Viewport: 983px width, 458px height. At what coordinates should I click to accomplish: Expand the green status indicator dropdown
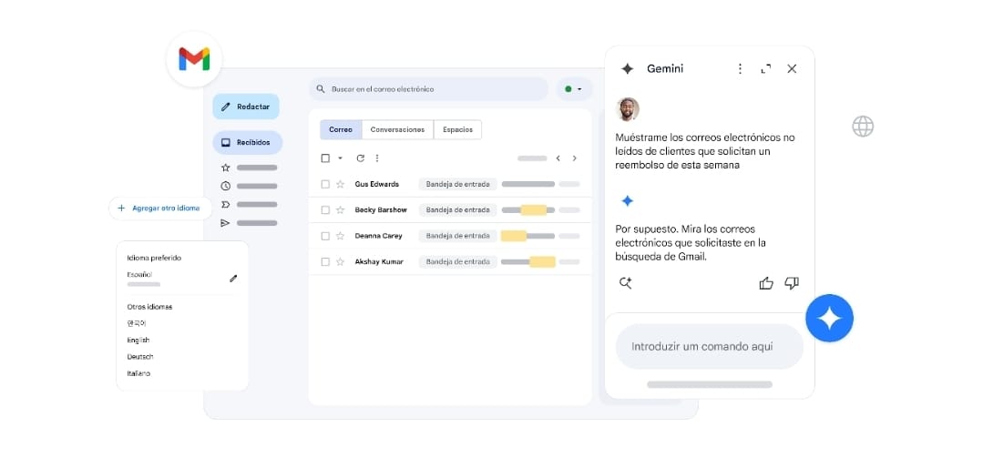574,89
